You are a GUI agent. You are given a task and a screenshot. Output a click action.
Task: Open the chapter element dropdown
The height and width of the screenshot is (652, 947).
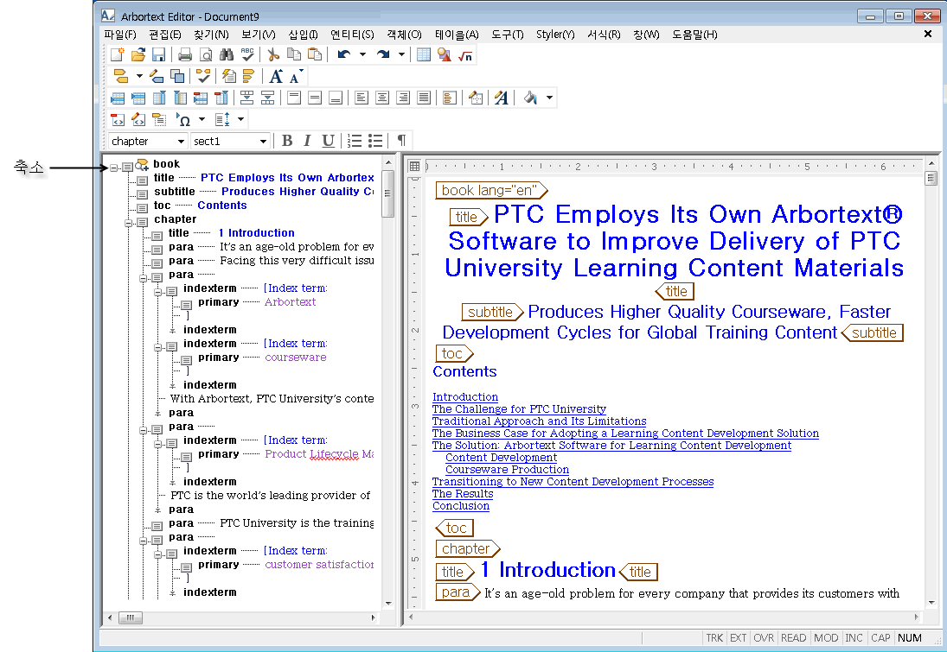point(181,141)
